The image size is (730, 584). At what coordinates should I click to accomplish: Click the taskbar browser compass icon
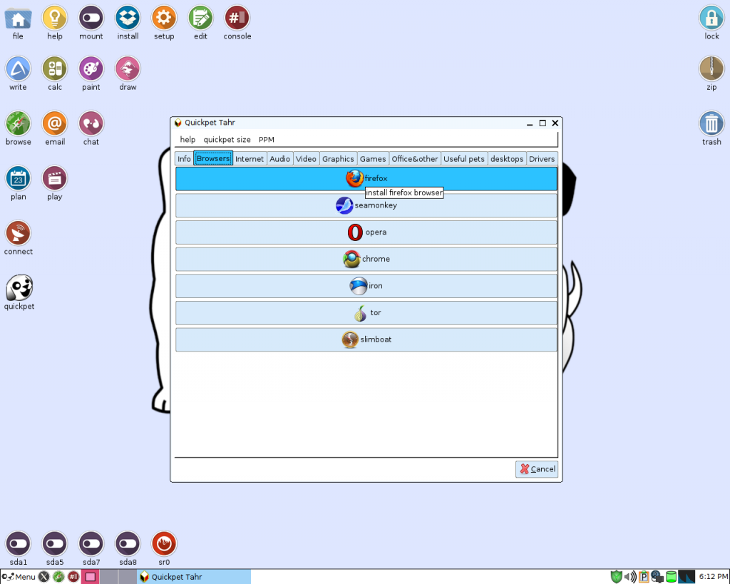58,577
